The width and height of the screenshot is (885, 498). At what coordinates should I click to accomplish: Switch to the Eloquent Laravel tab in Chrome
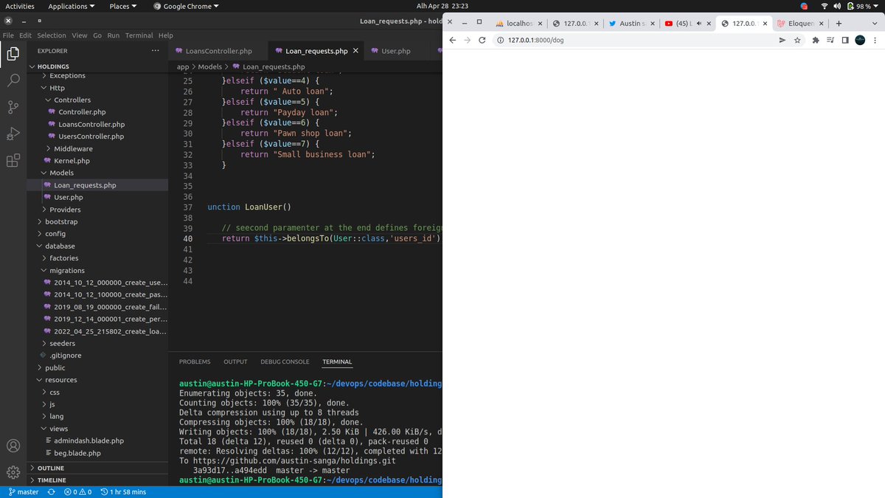[799, 24]
